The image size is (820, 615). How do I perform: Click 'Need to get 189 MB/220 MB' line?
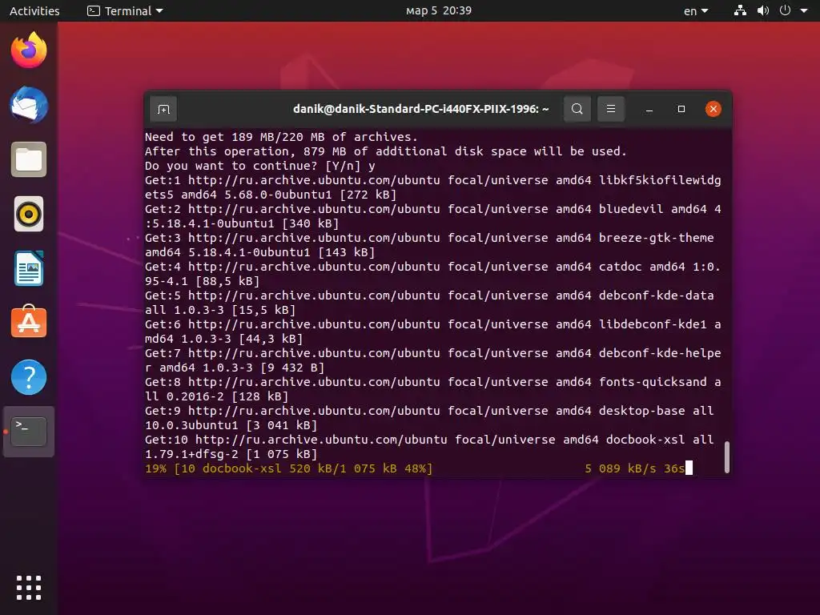pyautogui.click(x=281, y=137)
